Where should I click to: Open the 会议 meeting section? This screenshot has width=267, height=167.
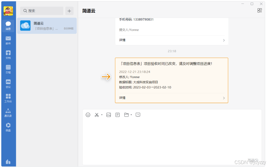8,84
